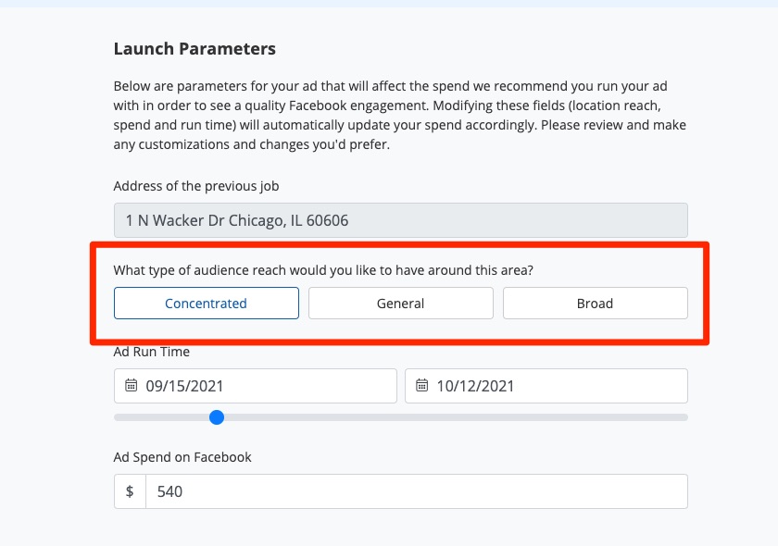Choose the General audience reach option
Viewport: 778px width, 546px height.
[400, 304]
